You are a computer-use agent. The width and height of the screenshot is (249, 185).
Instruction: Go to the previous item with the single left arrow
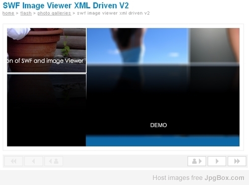tap(34, 161)
